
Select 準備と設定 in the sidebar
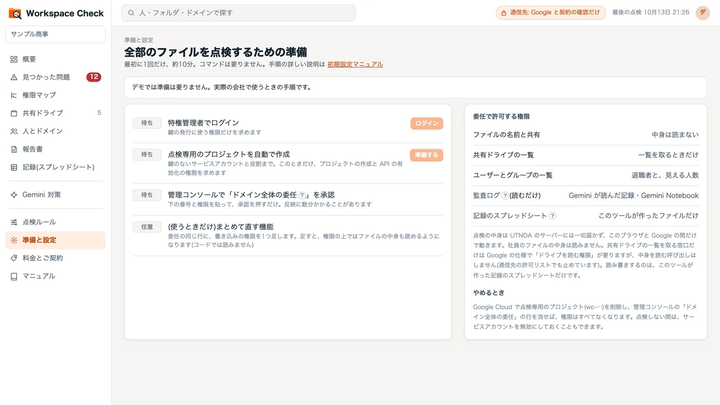pos(56,240)
